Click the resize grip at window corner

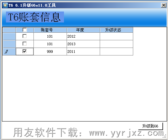coord(165,136)
